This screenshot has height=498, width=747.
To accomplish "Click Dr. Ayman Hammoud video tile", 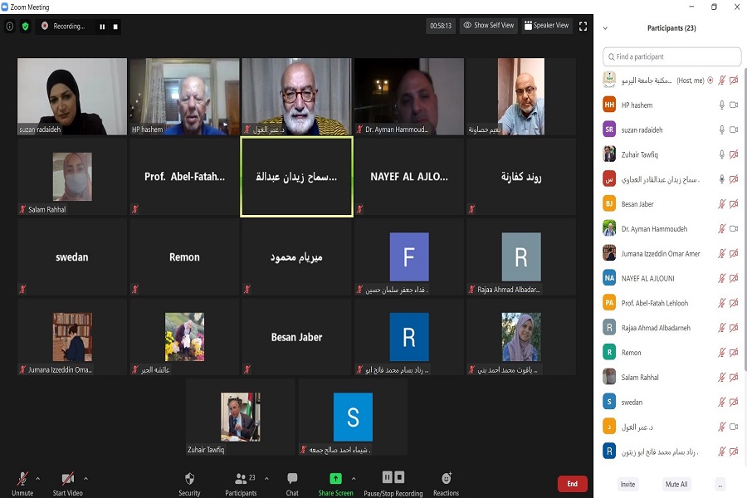I will 409,96.
